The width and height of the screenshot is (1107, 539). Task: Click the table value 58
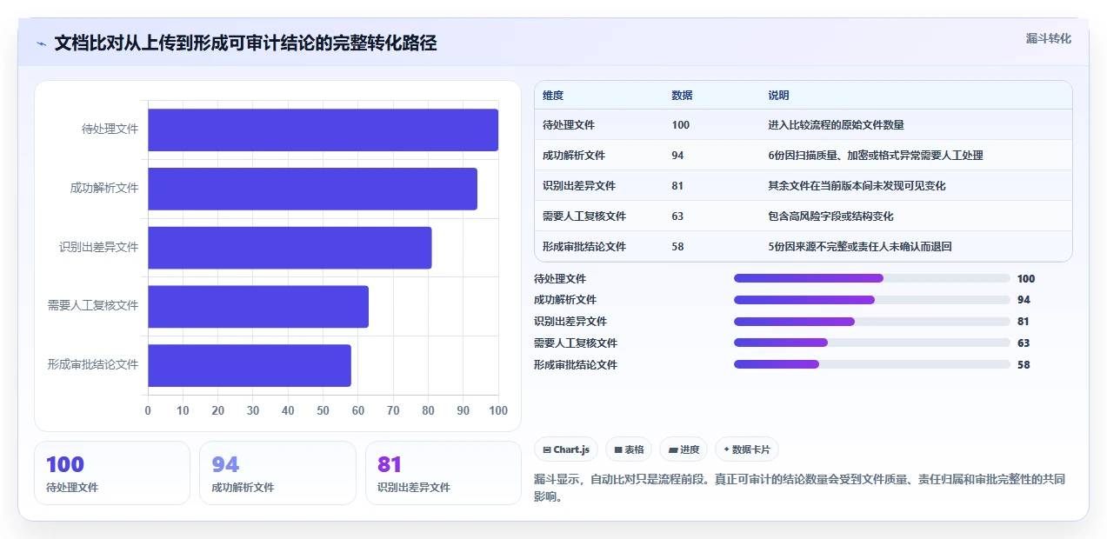tap(677, 247)
